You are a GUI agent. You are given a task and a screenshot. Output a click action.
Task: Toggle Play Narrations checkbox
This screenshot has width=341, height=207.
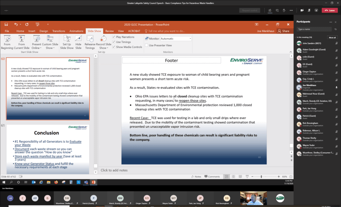[114, 37]
